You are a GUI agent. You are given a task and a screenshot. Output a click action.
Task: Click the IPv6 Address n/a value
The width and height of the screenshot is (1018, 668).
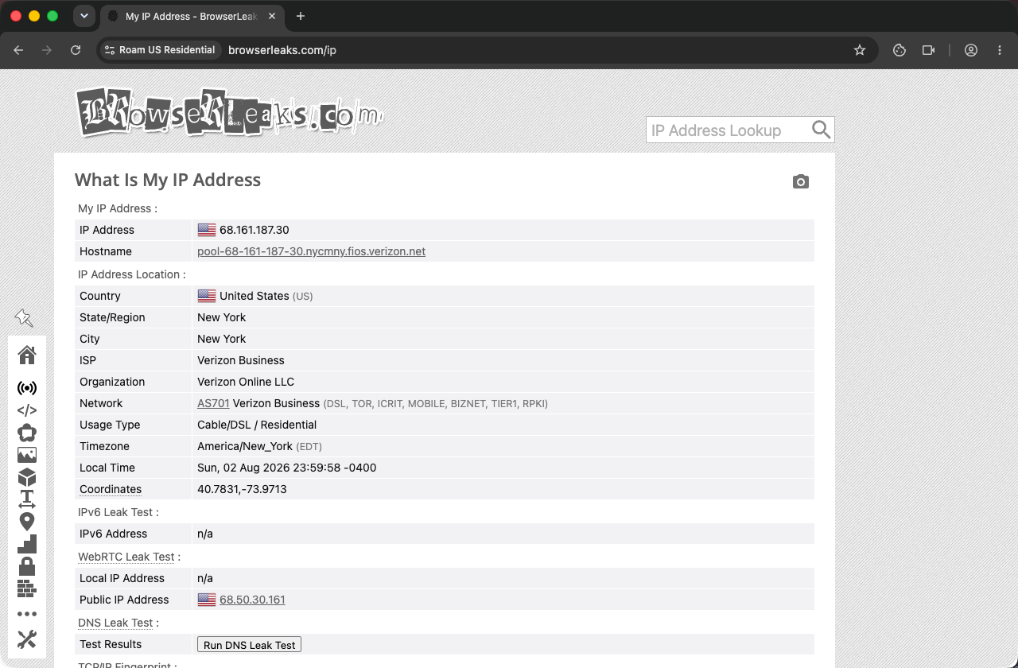tap(205, 534)
